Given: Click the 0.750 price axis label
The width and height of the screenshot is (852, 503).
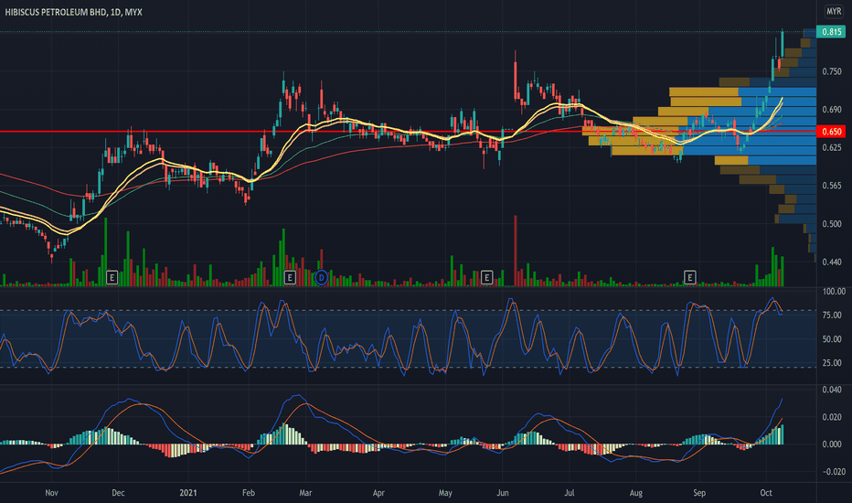Looking at the screenshot, I should [x=832, y=71].
